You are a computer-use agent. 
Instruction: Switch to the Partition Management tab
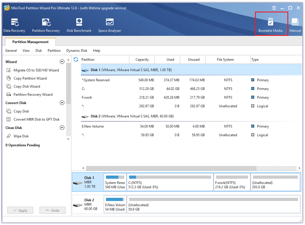click(x=30, y=42)
